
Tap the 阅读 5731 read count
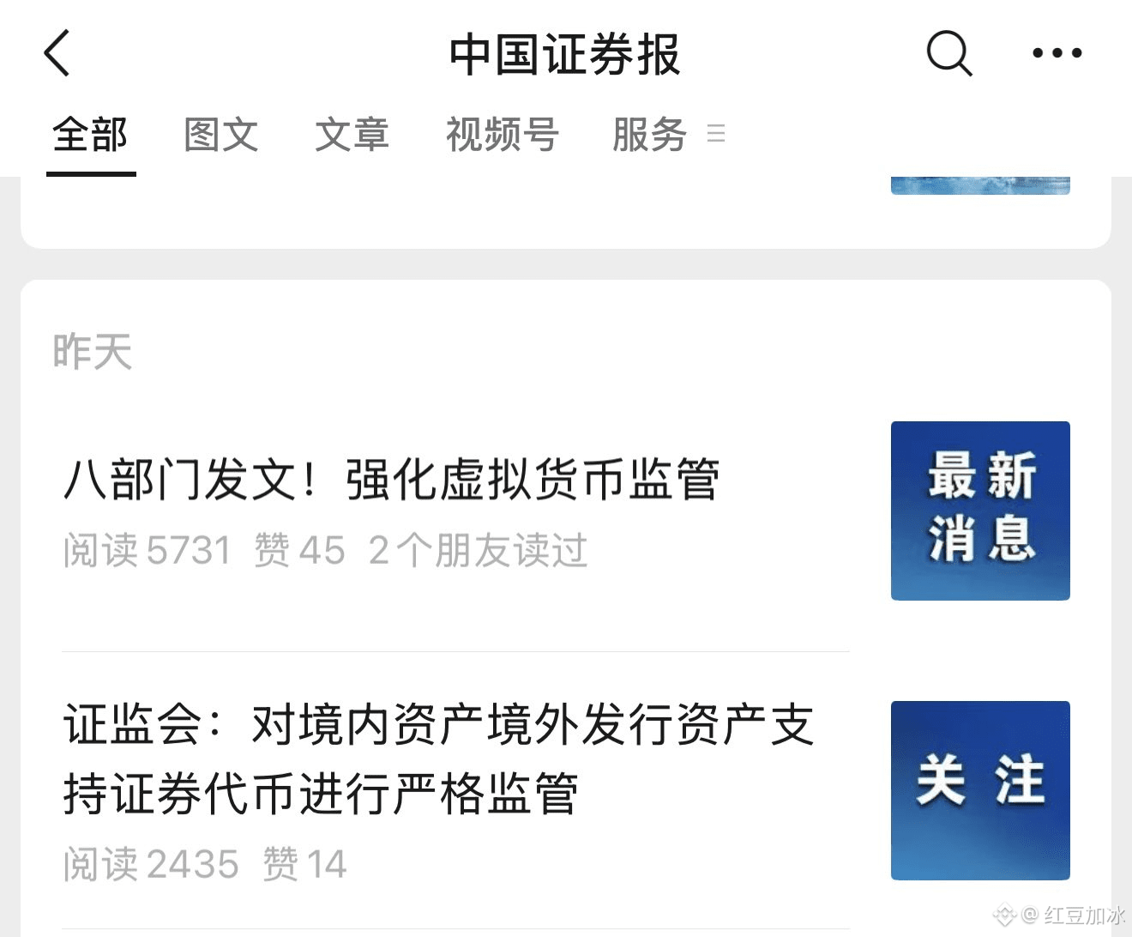[147, 550]
